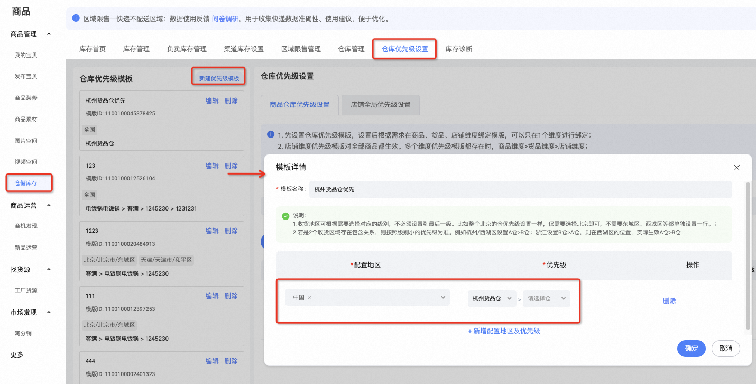Select 商品仓库优先级设置 sub-tab
Image resolution: width=756 pixels, height=384 pixels.
coord(300,105)
